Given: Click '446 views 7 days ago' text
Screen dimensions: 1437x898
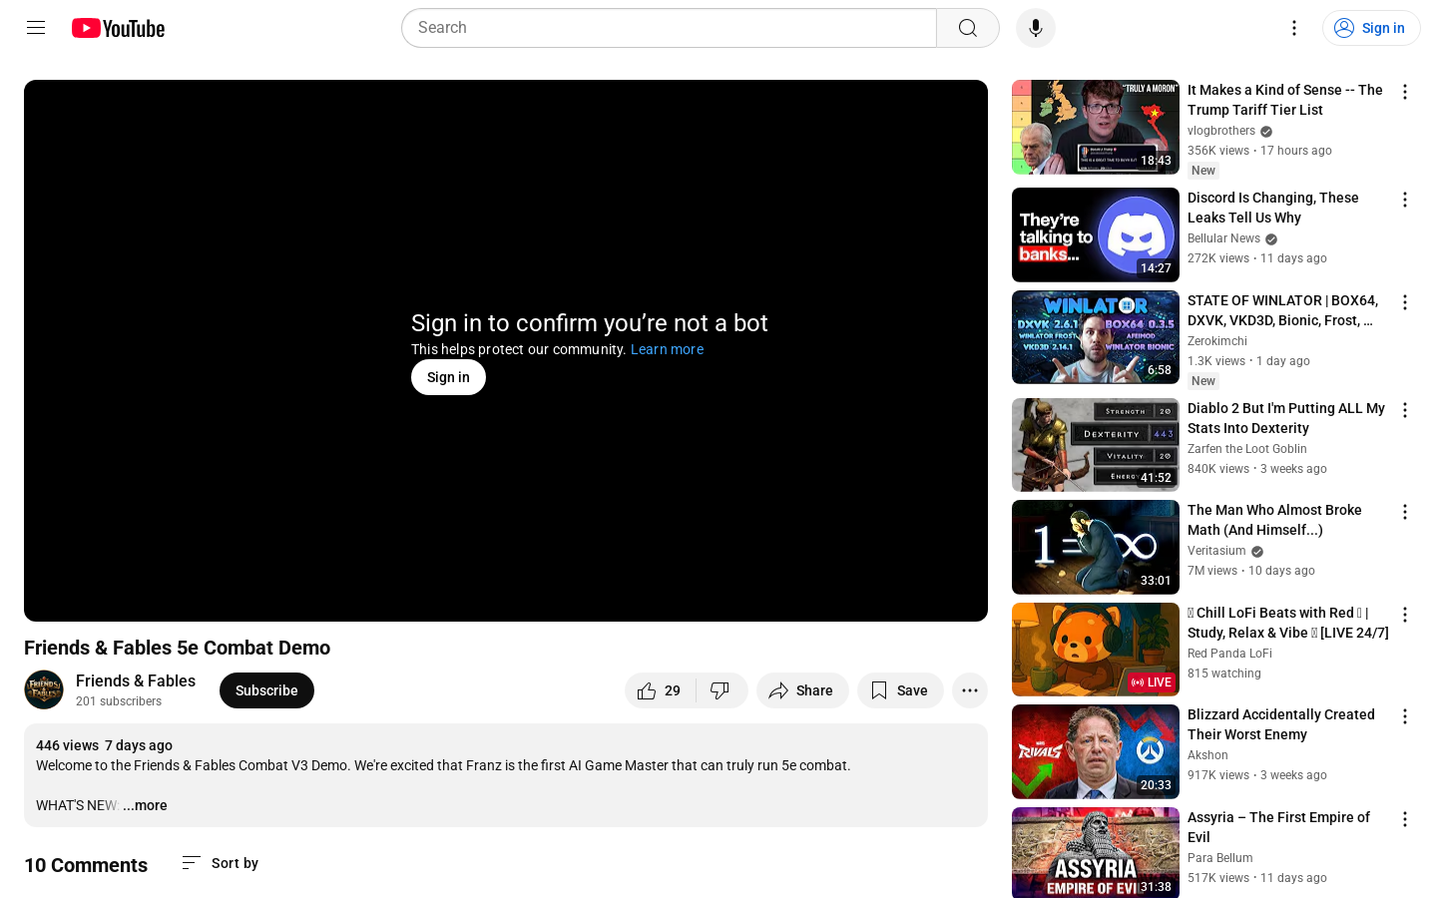Looking at the screenshot, I should [x=104, y=745].
